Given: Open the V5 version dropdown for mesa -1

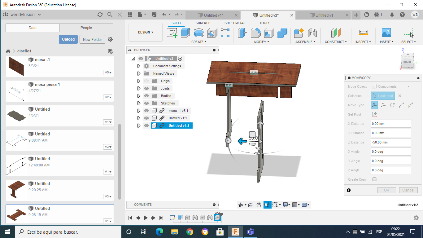Looking at the screenshot, I should [x=108, y=73].
